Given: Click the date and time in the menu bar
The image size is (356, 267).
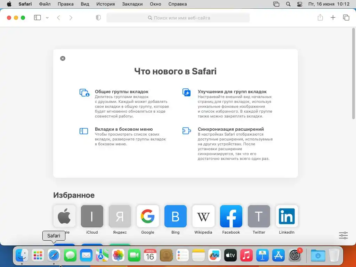Looking at the screenshot, I should coord(329,4).
